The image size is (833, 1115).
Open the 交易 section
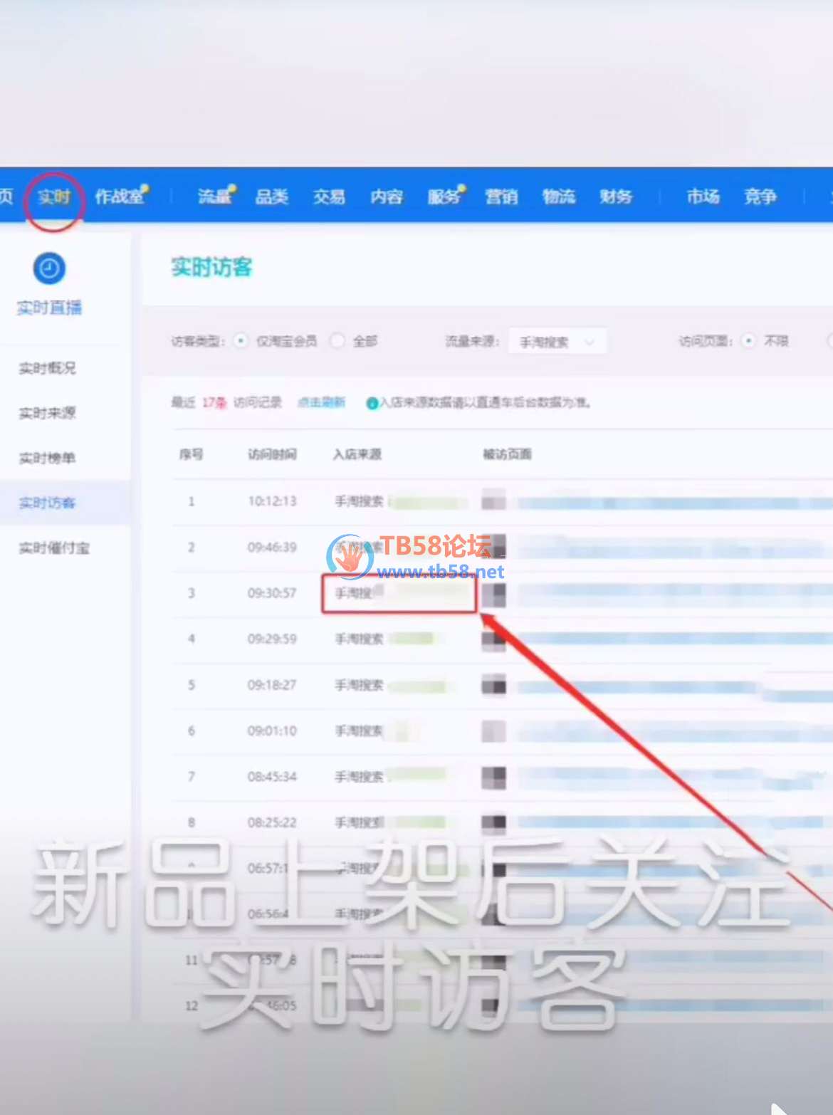[x=328, y=197]
